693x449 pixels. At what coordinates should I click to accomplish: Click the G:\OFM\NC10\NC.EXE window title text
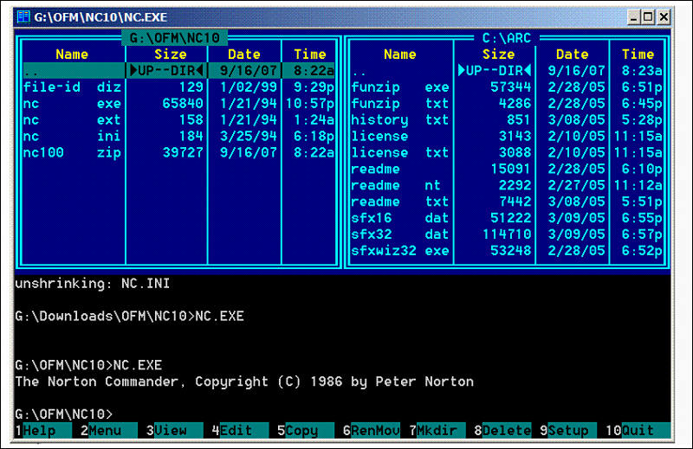click(x=100, y=17)
